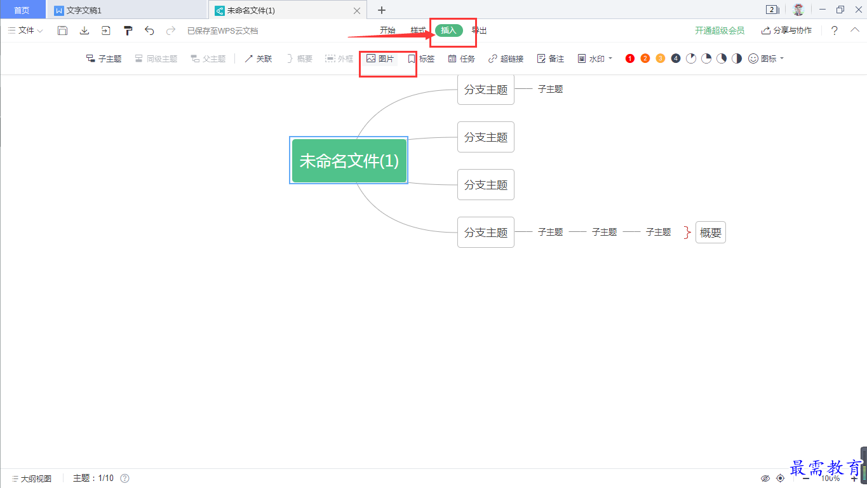The image size is (867, 488).
Task: Apply quarter progress pie marker
Action: click(x=706, y=58)
